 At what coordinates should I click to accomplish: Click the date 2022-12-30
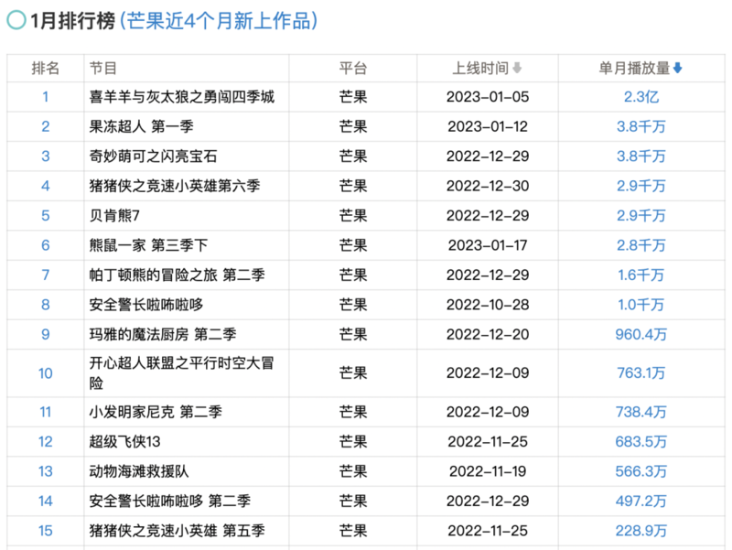pyautogui.click(x=488, y=186)
